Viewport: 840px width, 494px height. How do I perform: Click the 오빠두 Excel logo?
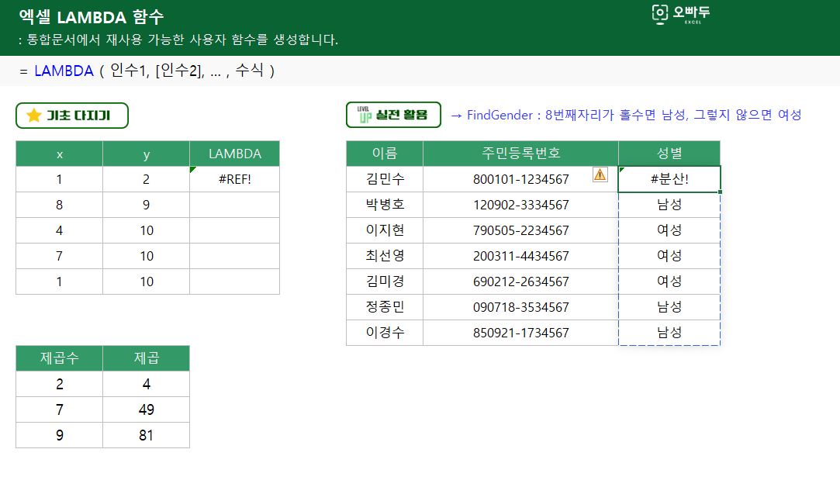pyautogui.click(x=680, y=14)
